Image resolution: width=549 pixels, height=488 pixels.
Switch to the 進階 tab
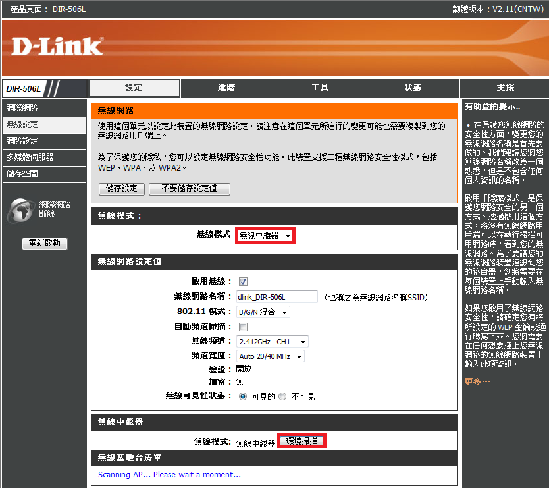[227, 88]
